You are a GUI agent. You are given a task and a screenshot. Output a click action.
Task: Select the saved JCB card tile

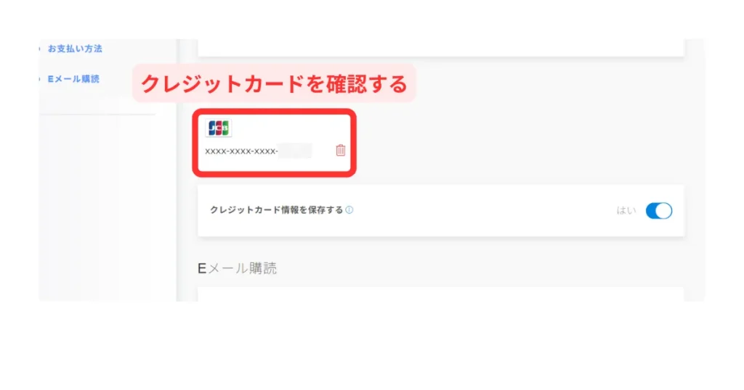274,143
